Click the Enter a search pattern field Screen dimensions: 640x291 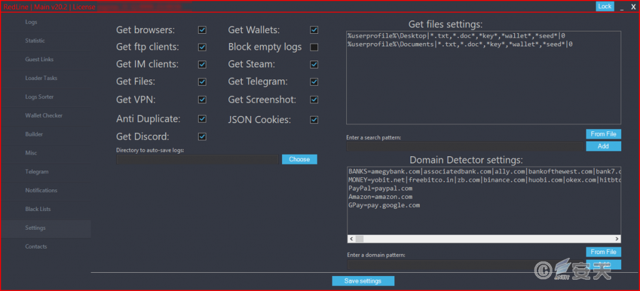(465, 146)
